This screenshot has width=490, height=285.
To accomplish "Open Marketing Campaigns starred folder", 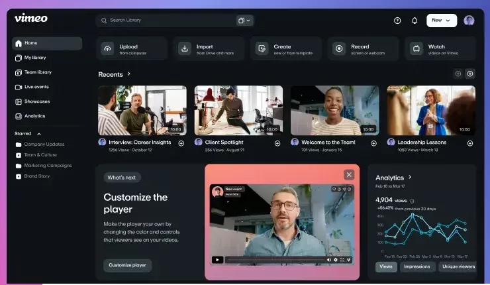I will point(44,166).
